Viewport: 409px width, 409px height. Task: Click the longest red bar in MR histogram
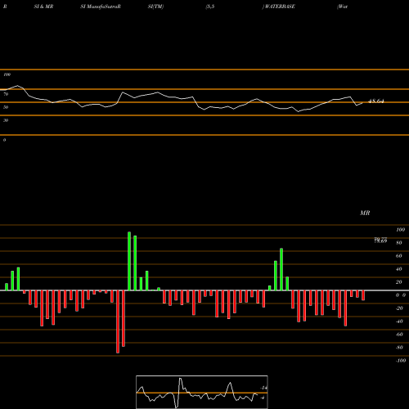pos(118,321)
